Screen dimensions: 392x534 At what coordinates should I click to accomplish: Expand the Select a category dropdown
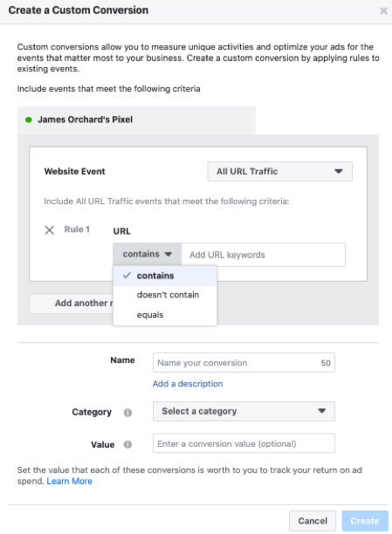(244, 411)
